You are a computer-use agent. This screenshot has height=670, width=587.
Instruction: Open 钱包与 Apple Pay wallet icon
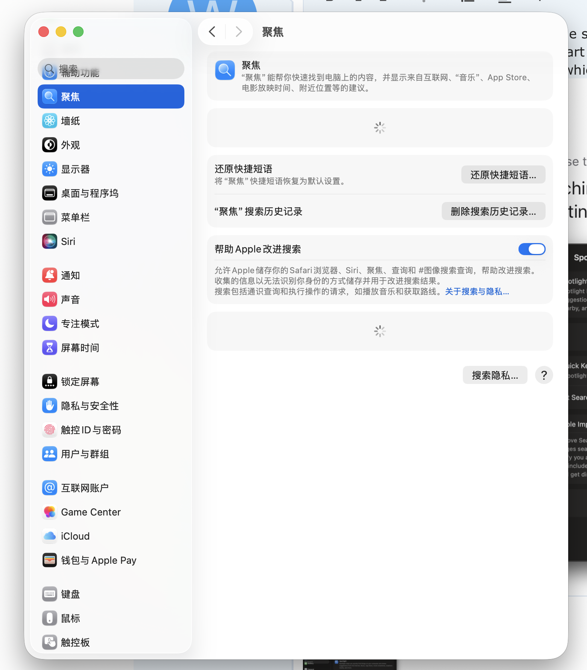click(50, 560)
